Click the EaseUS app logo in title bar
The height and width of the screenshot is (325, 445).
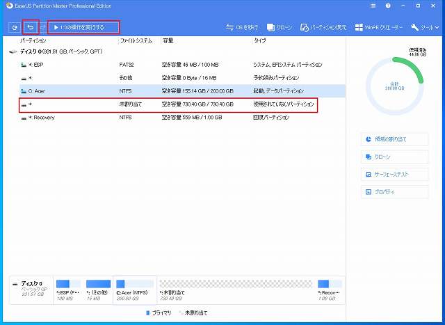click(x=9, y=6)
